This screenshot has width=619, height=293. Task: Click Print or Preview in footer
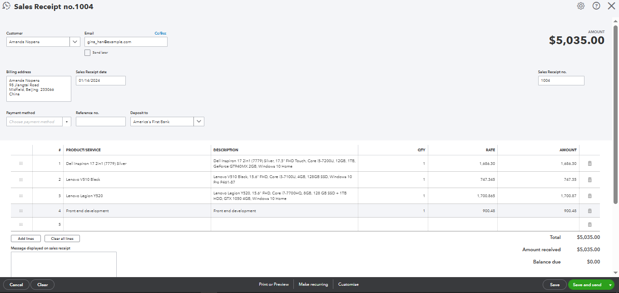(273, 284)
